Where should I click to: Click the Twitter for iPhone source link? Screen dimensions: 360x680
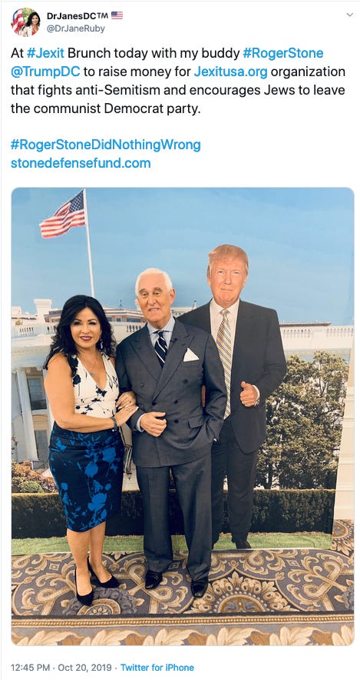[x=157, y=668]
